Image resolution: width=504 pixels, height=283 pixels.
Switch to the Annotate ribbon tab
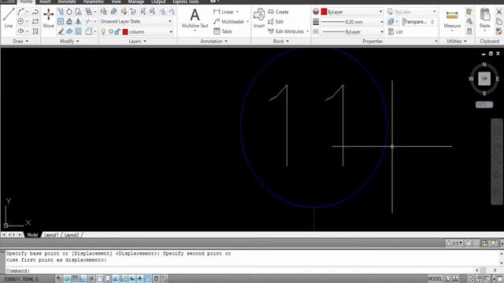[x=66, y=2]
